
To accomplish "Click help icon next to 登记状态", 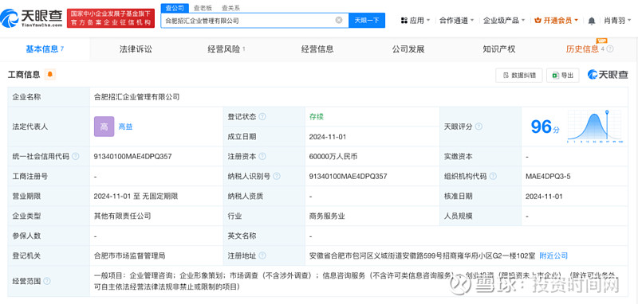I will [262, 117].
